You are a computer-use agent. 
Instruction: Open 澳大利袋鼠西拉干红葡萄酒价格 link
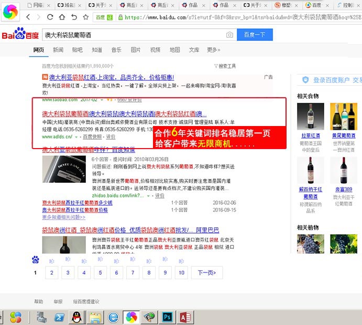(x=75, y=210)
